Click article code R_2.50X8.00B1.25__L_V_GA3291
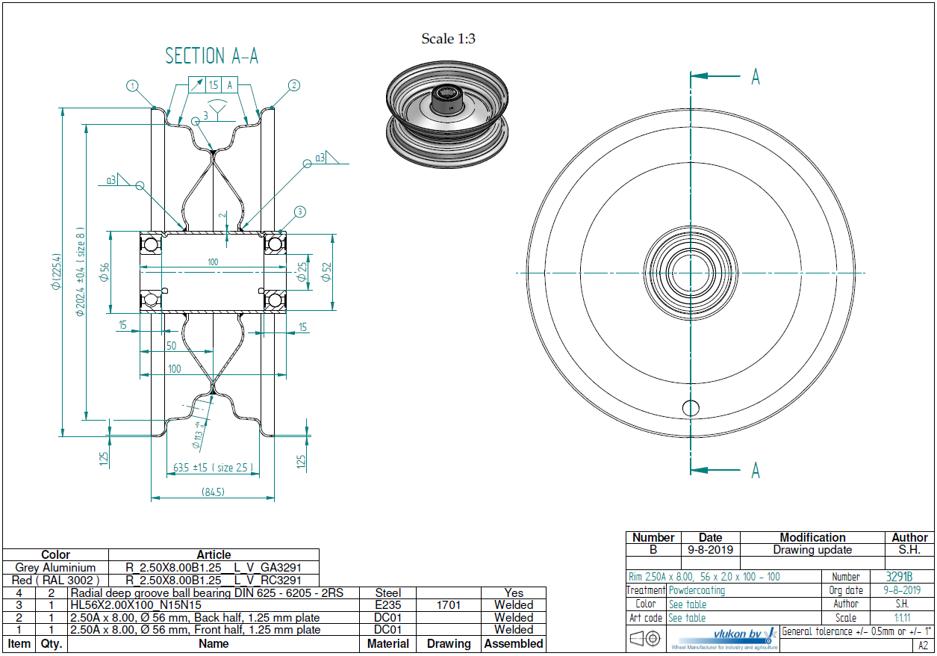Image resolution: width=937 pixels, height=656 pixels. pyautogui.click(x=214, y=568)
